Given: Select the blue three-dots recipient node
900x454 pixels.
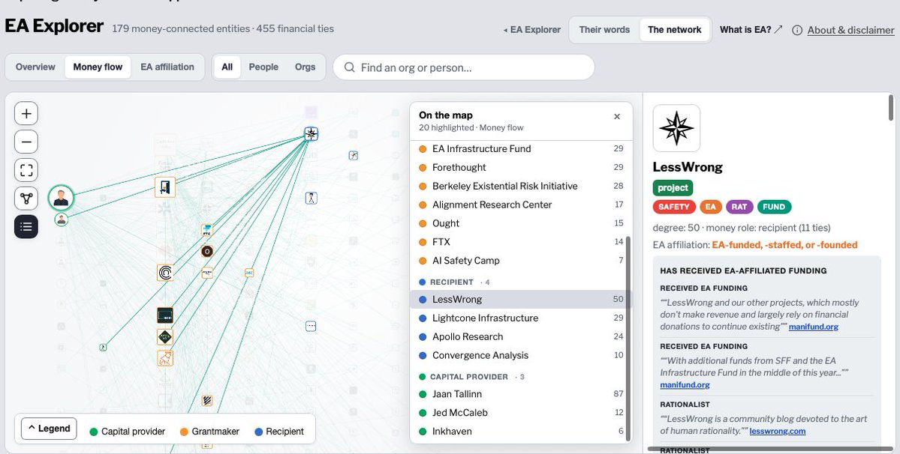Looking at the screenshot, I should pos(311,327).
